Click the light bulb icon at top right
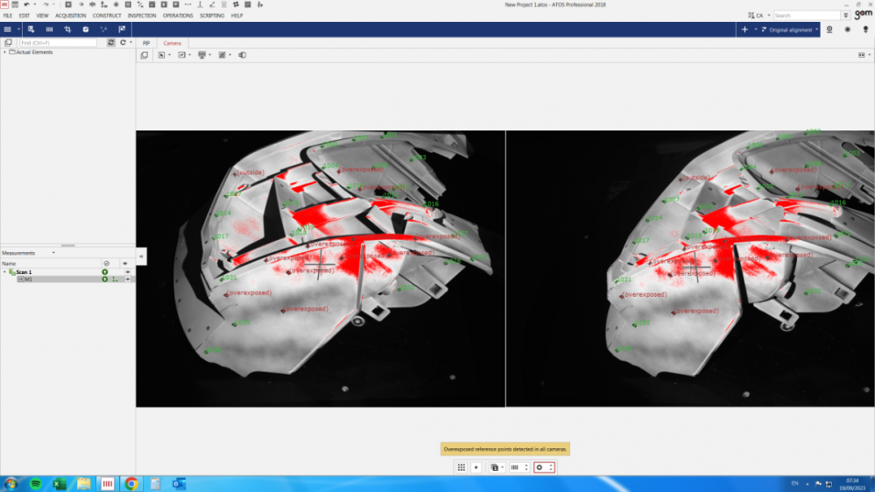The height and width of the screenshot is (492, 875). pyautogui.click(x=865, y=30)
